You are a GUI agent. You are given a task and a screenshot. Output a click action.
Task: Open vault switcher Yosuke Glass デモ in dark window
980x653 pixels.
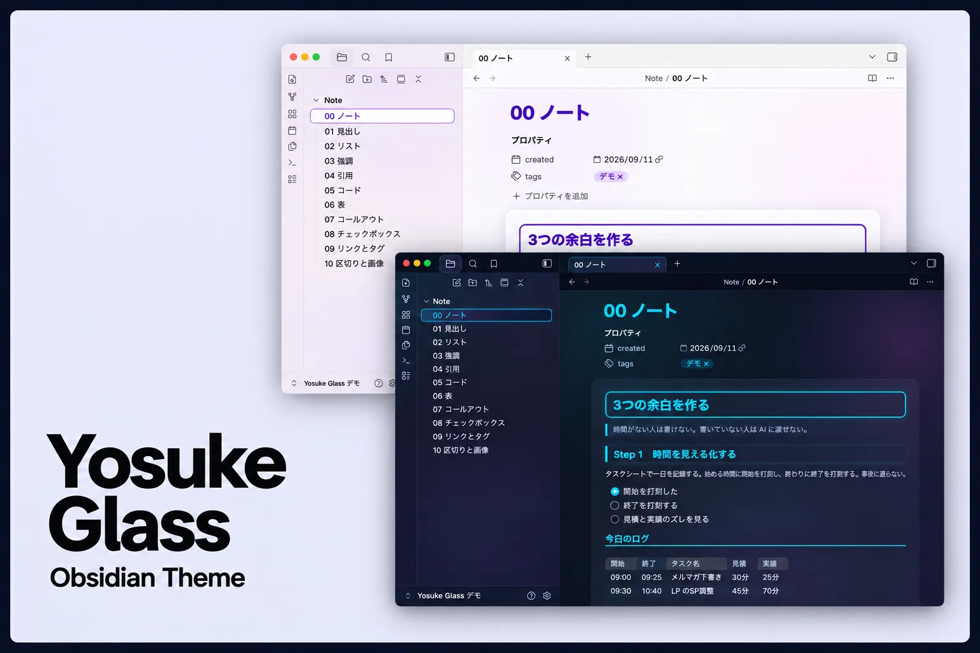tap(443, 596)
